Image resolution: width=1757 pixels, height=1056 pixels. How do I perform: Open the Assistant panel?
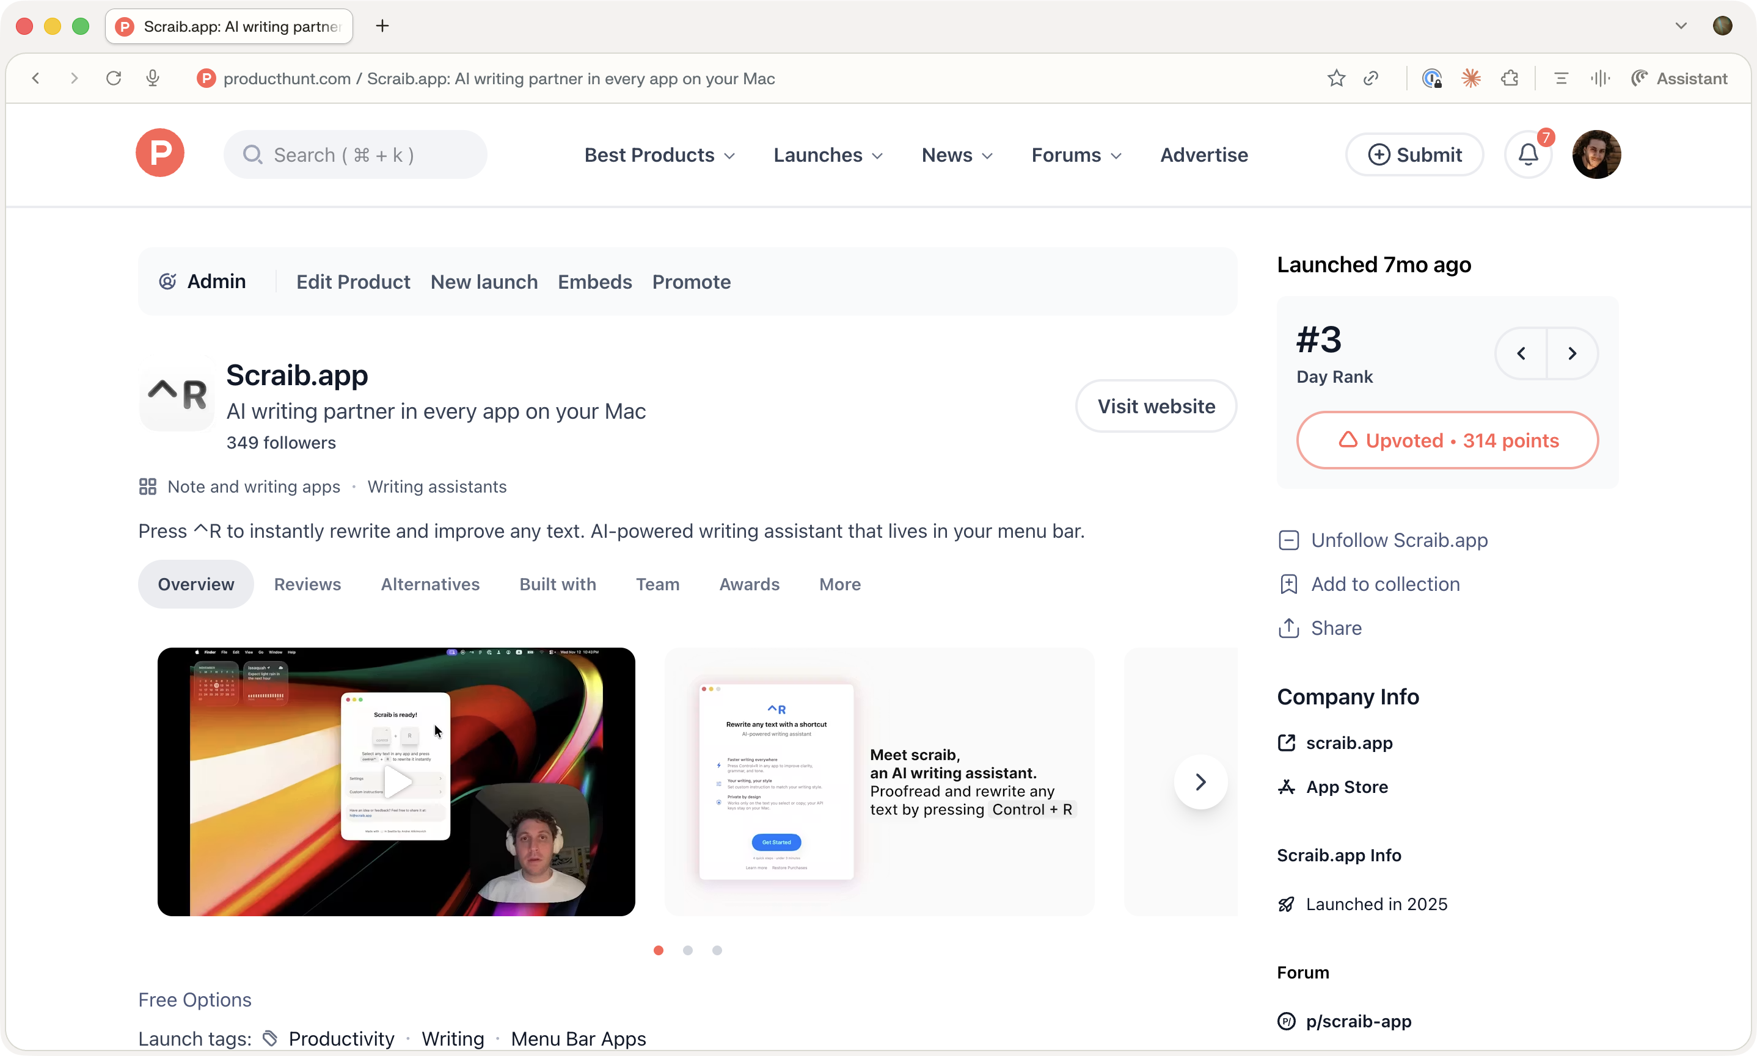point(1679,78)
